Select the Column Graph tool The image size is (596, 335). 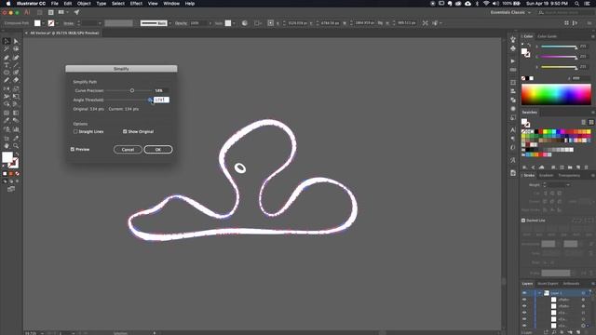click(x=16, y=129)
